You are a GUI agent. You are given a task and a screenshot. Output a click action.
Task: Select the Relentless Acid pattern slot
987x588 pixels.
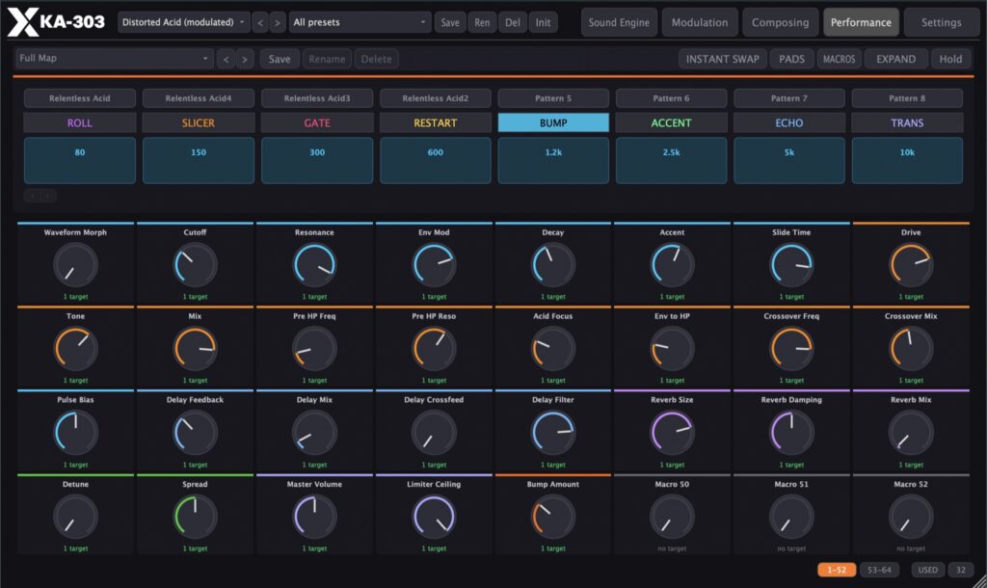coord(80,98)
